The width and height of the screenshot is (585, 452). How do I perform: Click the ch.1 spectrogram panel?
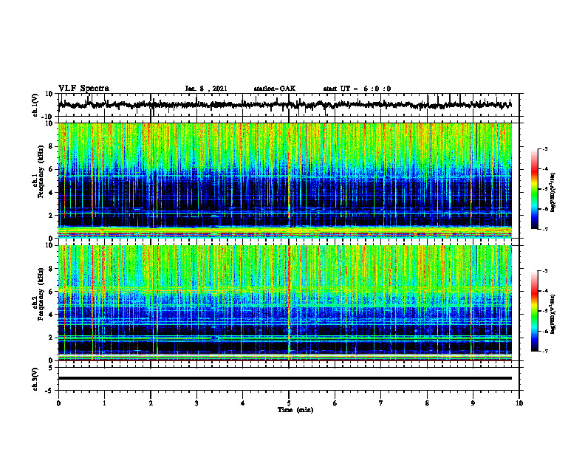285,180
